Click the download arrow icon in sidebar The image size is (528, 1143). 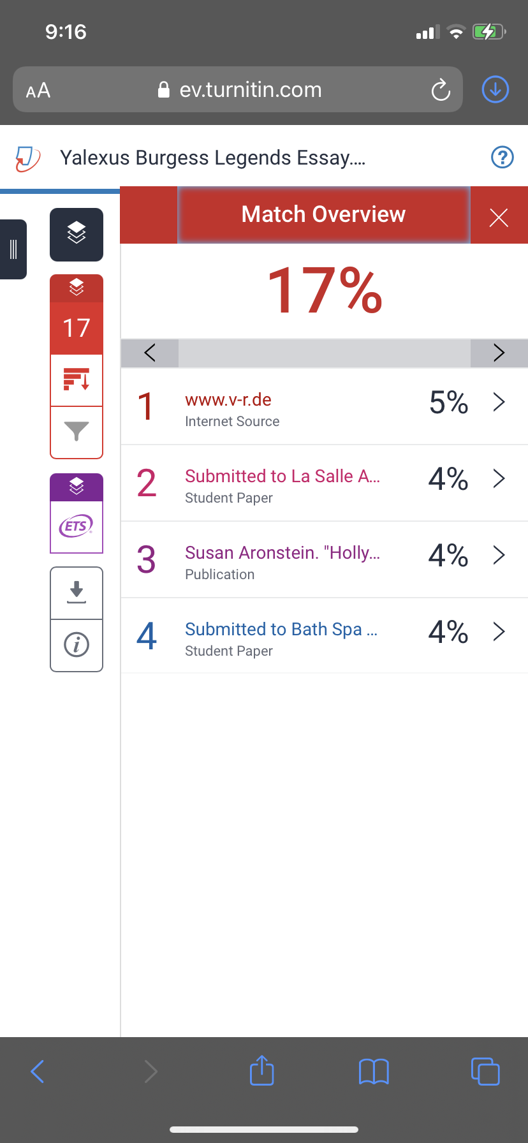(x=77, y=593)
